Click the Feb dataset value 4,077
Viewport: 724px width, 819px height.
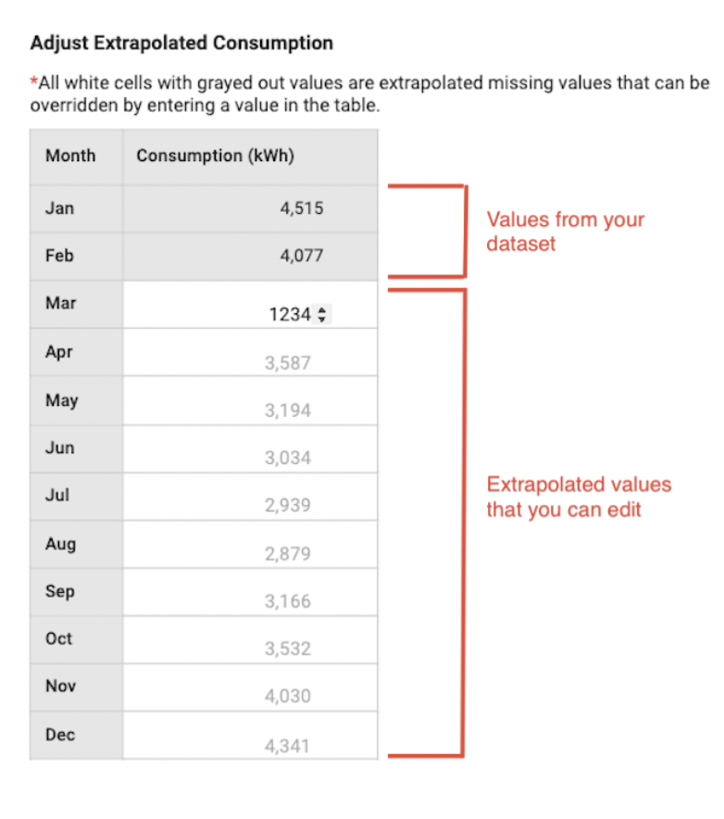tap(302, 256)
